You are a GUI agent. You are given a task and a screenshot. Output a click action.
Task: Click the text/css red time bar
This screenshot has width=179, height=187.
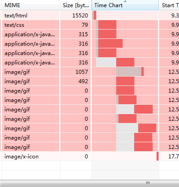click(x=107, y=25)
